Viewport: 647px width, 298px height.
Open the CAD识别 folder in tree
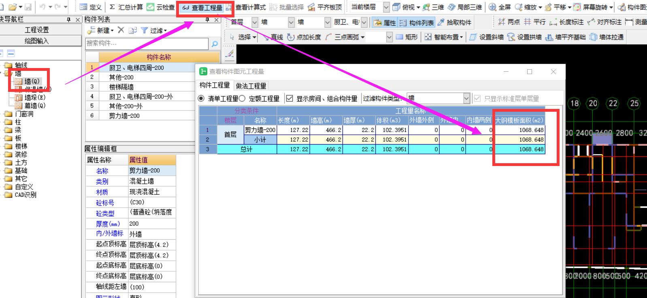click(x=26, y=195)
